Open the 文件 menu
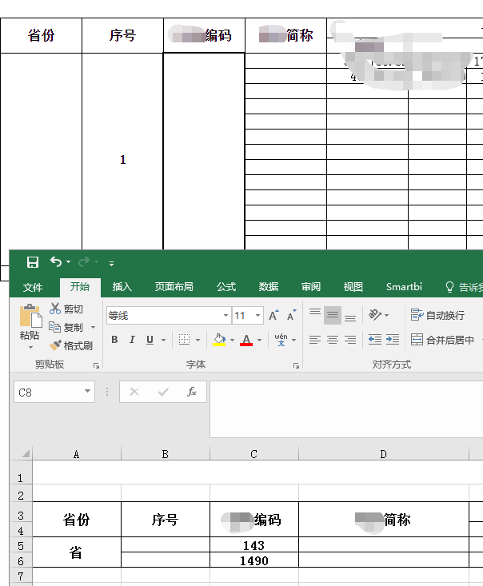 point(33,287)
